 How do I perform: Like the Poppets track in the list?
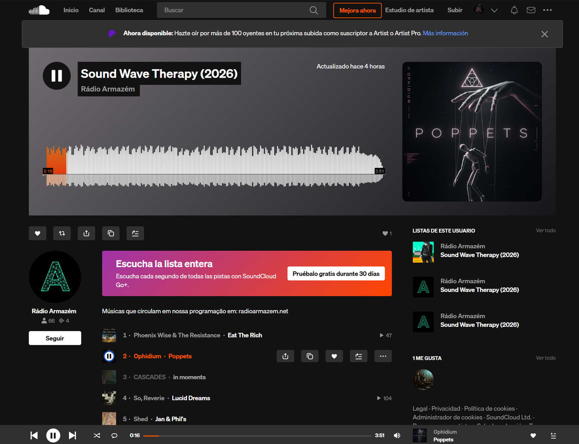tap(334, 356)
